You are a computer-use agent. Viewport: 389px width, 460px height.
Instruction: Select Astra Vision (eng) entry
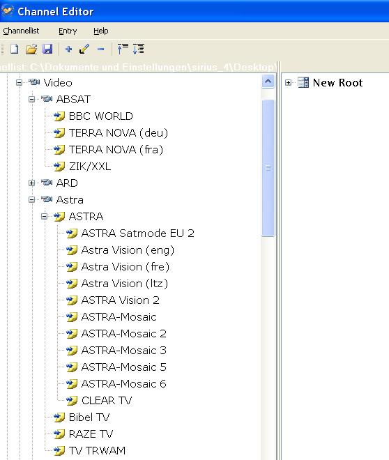click(x=128, y=250)
